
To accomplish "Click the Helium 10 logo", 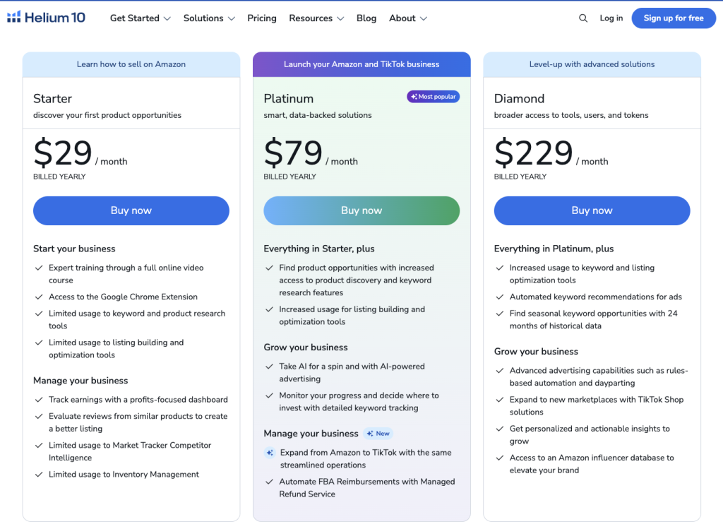I will (x=46, y=18).
